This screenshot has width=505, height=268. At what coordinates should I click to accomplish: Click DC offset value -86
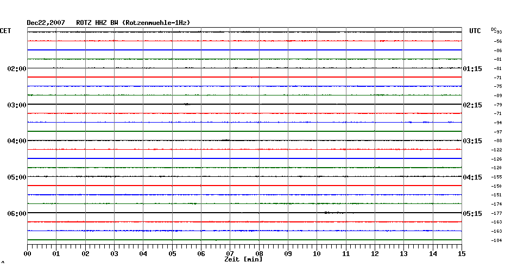click(497, 50)
